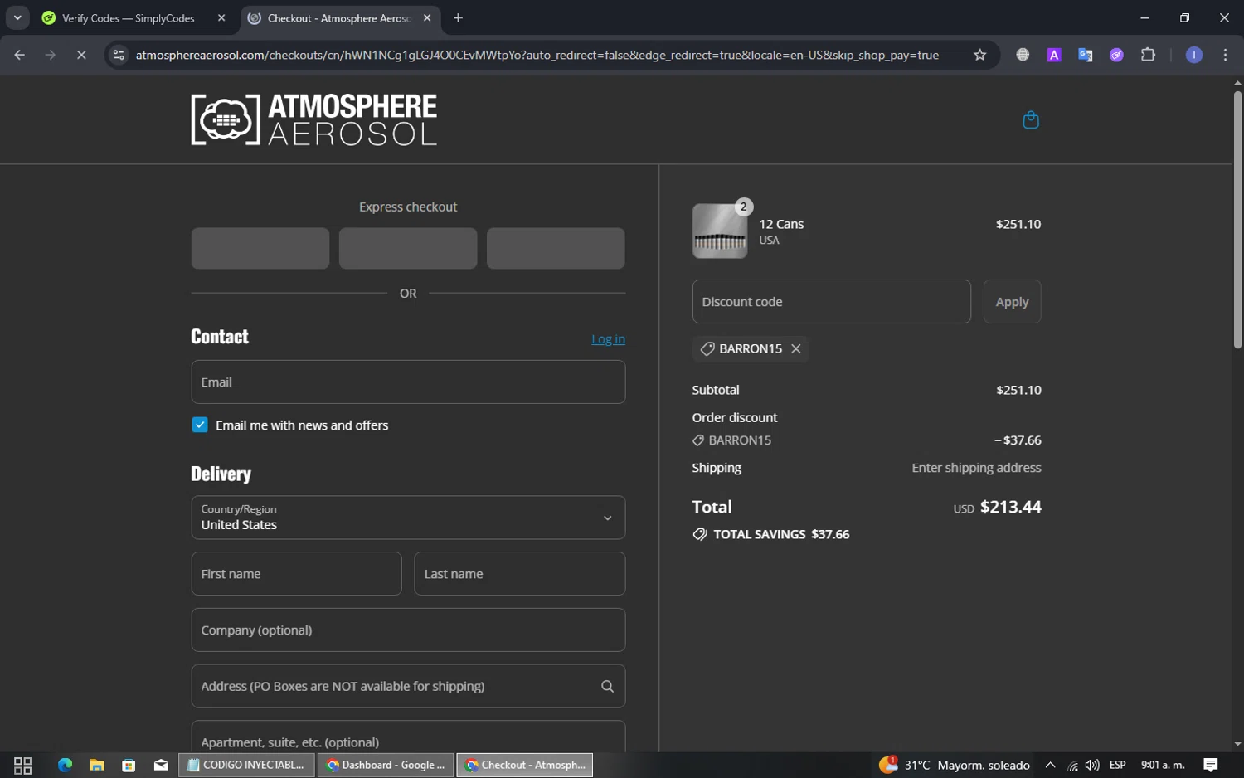Remove the BARRON15 discount code tag

click(795, 348)
